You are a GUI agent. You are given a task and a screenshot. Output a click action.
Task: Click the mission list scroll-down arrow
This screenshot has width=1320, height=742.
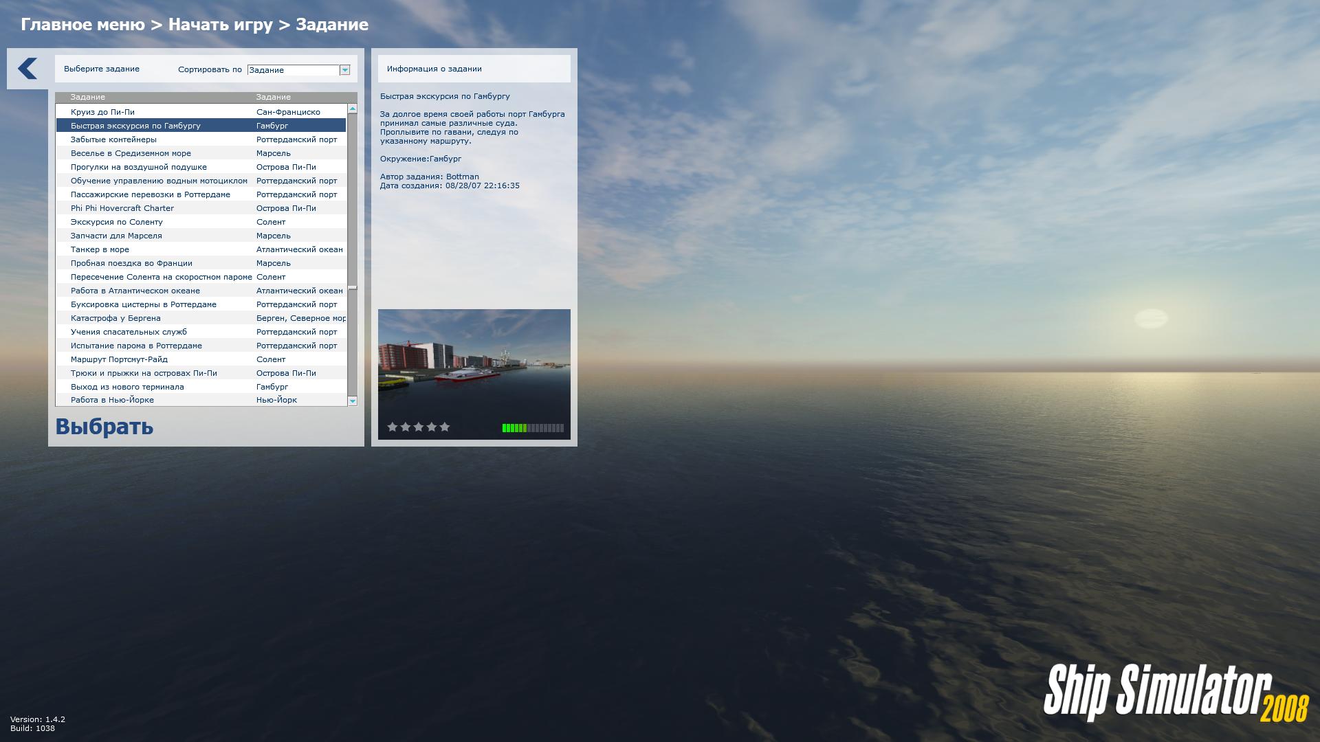[x=353, y=401]
